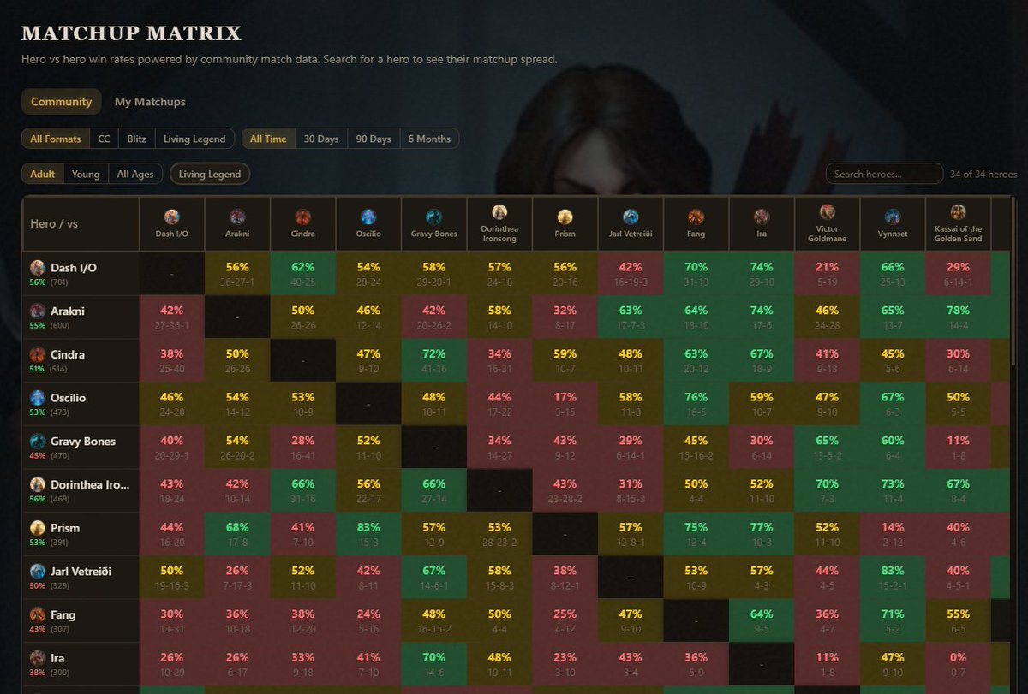Viewport: 1028px width, 694px height.
Task: Select the 90 Days range filter
Action: [x=374, y=139]
